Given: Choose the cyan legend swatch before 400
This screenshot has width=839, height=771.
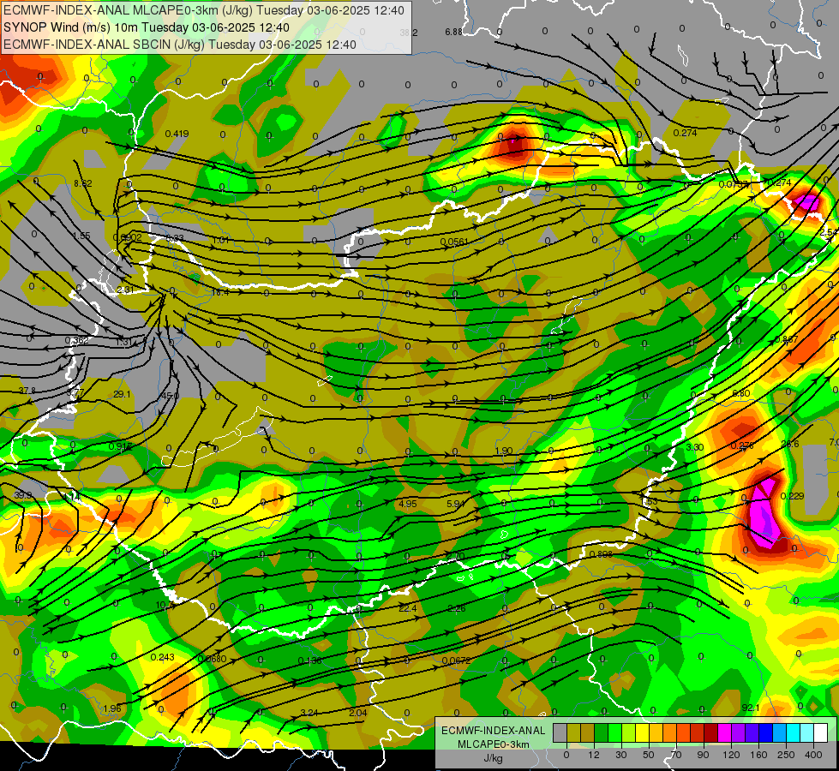Looking at the screenshot, I should [x=794, y=733].
